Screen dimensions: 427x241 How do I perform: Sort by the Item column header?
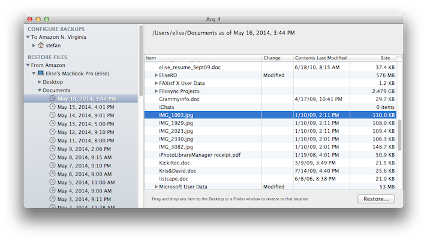click(203, 58)
